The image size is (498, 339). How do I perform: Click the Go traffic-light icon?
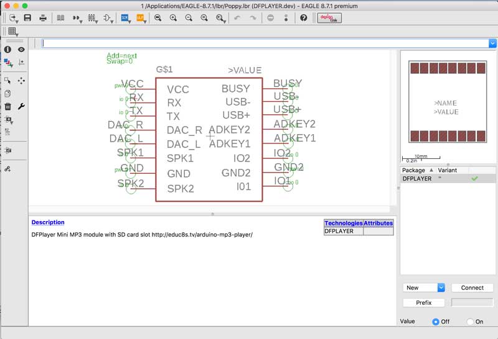(x=286, y=18)
